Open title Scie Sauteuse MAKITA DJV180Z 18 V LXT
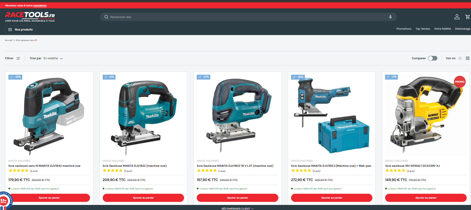The height and width of the screenshot is (210, 471). [235, 166]
